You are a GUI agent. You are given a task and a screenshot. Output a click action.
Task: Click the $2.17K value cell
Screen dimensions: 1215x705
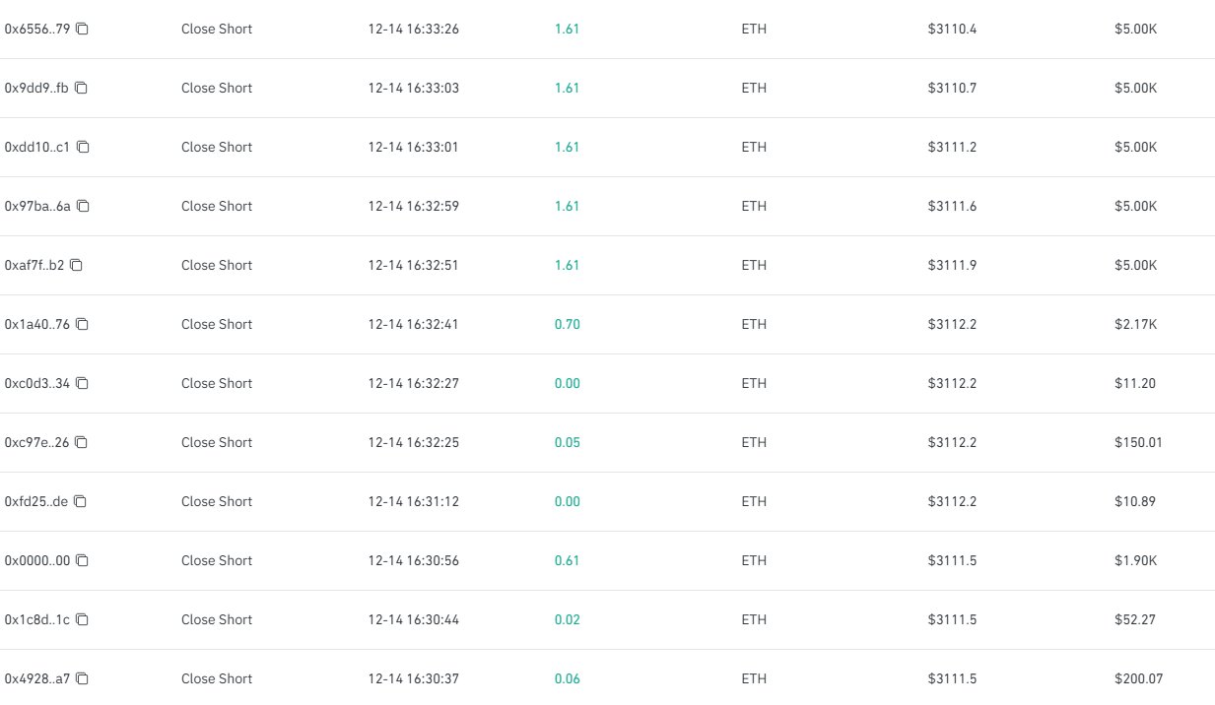[1135, 325]
